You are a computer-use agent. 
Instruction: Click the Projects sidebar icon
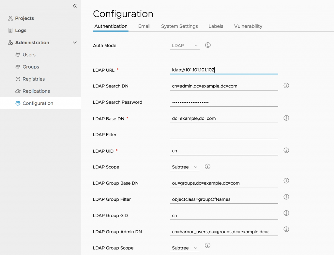[10, 18]
